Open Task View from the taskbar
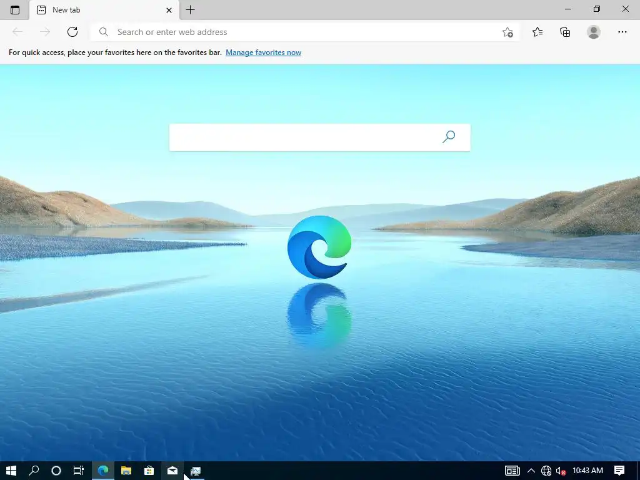 (x=79, y=471)
